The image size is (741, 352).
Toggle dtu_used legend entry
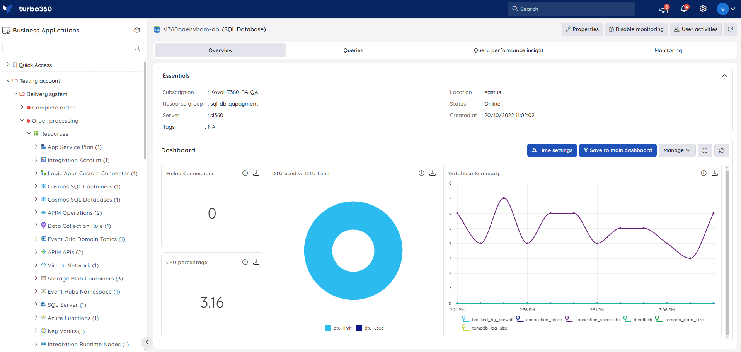(x=370, y=328)
